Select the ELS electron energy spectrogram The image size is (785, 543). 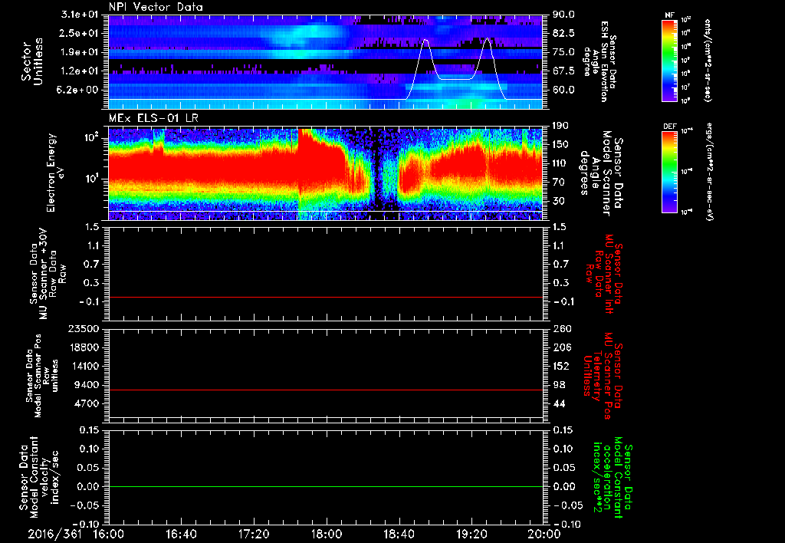pyautogui.click(x=325, y=173)
